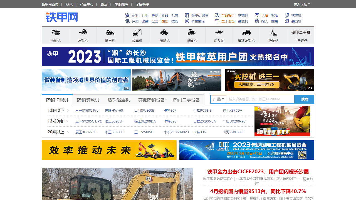Open the HITACHI excavator ad banner
The width and height of the screenshot is (356, 200).
(x=177, y=80)
